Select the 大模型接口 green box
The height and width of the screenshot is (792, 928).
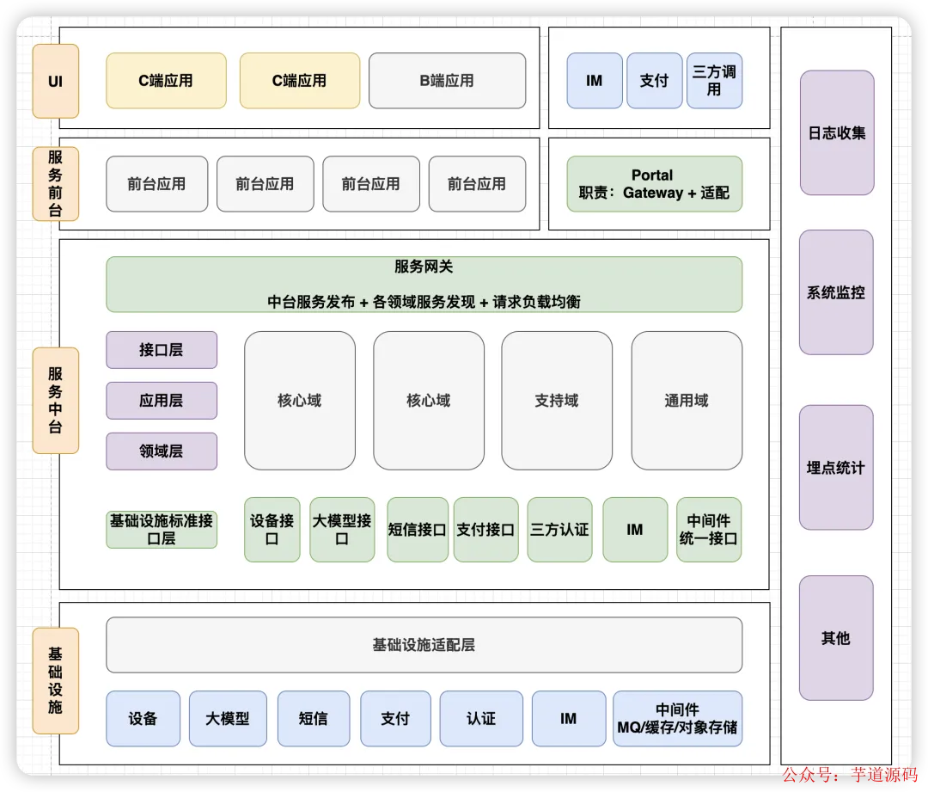pos(342,530)
